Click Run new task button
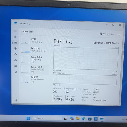This screenshot has height=127, width=127. pos(107,34)
